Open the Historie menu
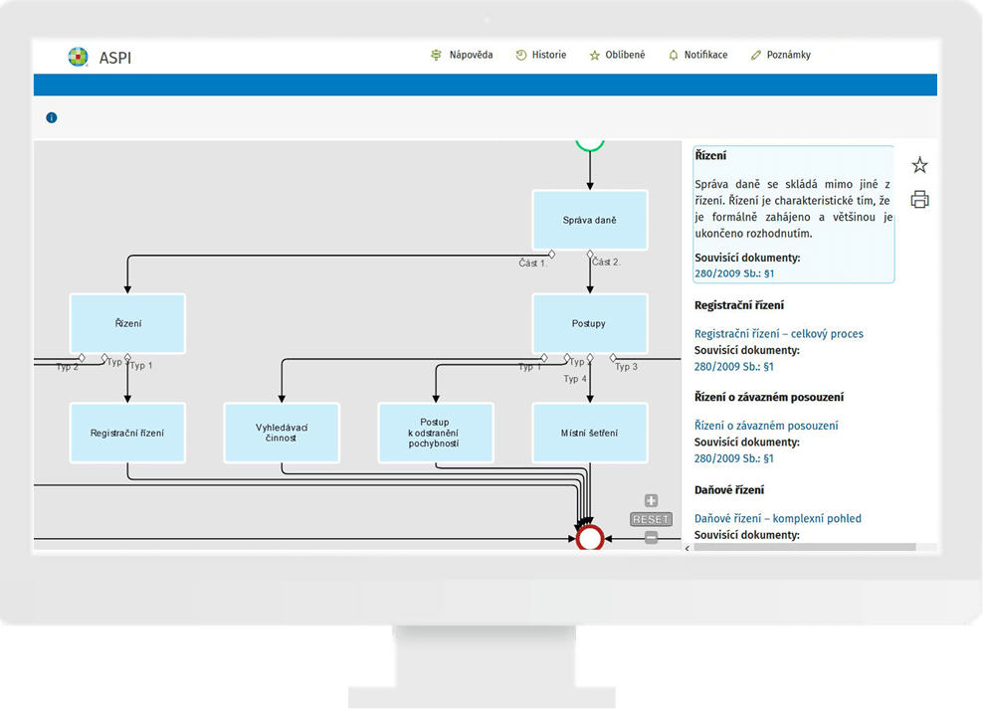Viewport: 983px width, 709px height. 540,56
